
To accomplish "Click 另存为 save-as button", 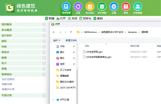I will 85,19.
